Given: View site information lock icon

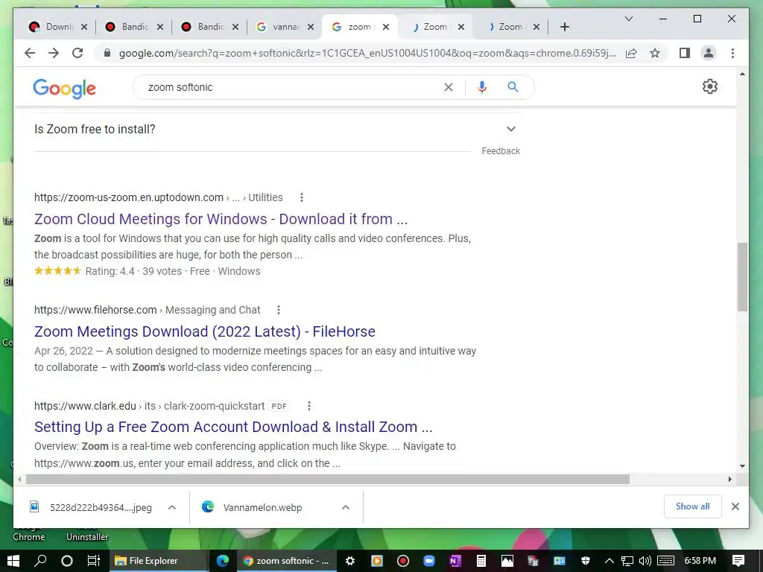Looking at the screenshot, I should 107,53.
